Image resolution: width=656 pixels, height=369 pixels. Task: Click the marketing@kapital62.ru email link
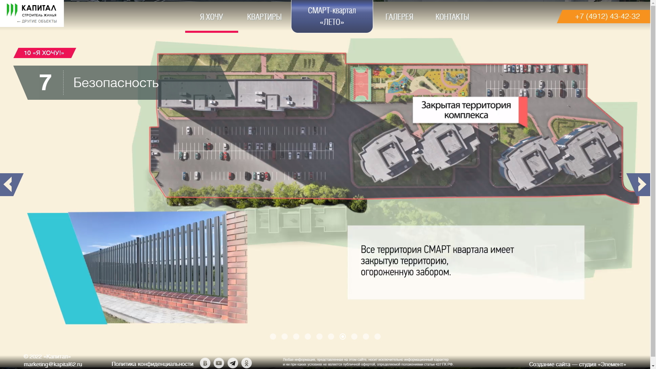pos(53,365)
